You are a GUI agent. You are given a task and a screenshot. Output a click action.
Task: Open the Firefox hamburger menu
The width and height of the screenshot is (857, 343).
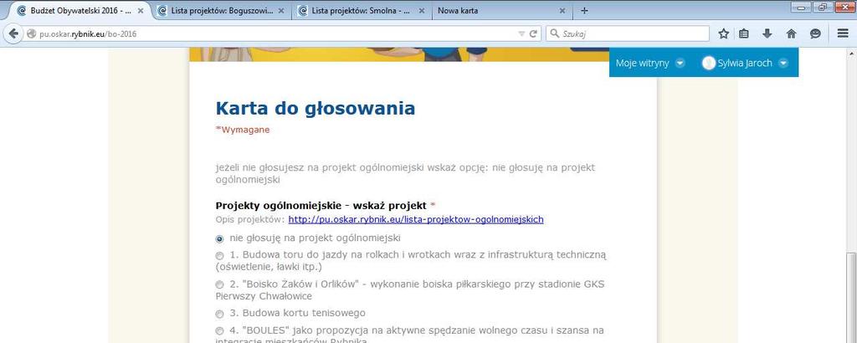[x=843, y=33]
